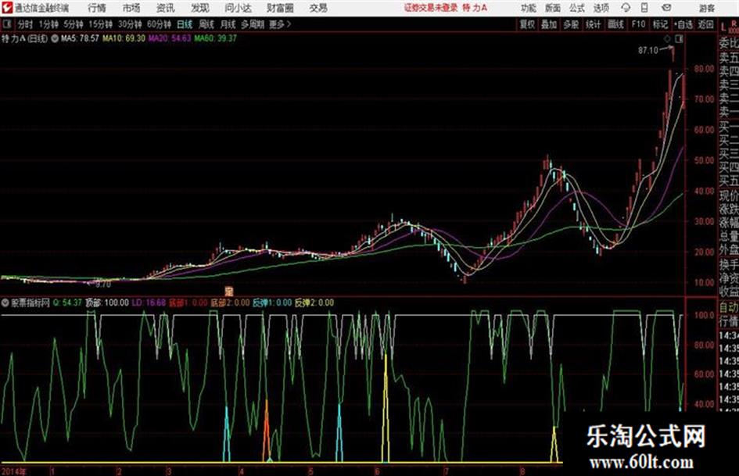Open the headset customer service icon

626,8
